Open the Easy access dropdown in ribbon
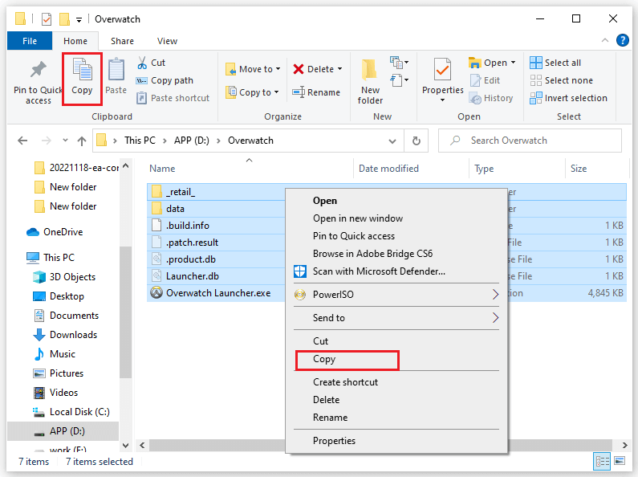Image resolution: width=638 pixels, height=477 pixels. tap(399, 79)
